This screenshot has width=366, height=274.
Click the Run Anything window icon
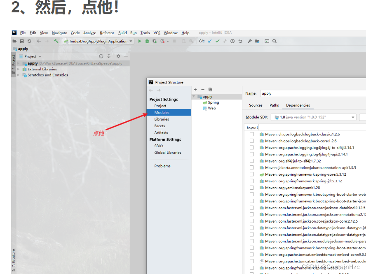point(267,41)
